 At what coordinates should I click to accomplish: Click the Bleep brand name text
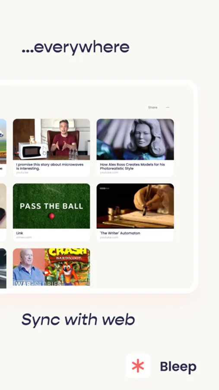click(178, 367)
